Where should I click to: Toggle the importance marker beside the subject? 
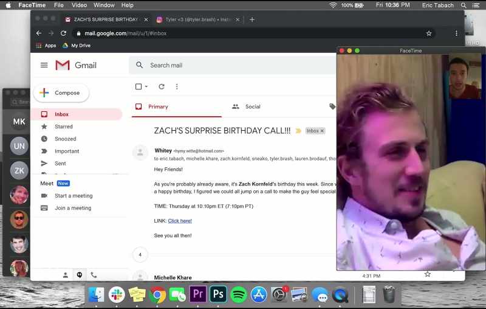[x=298, y=131]
